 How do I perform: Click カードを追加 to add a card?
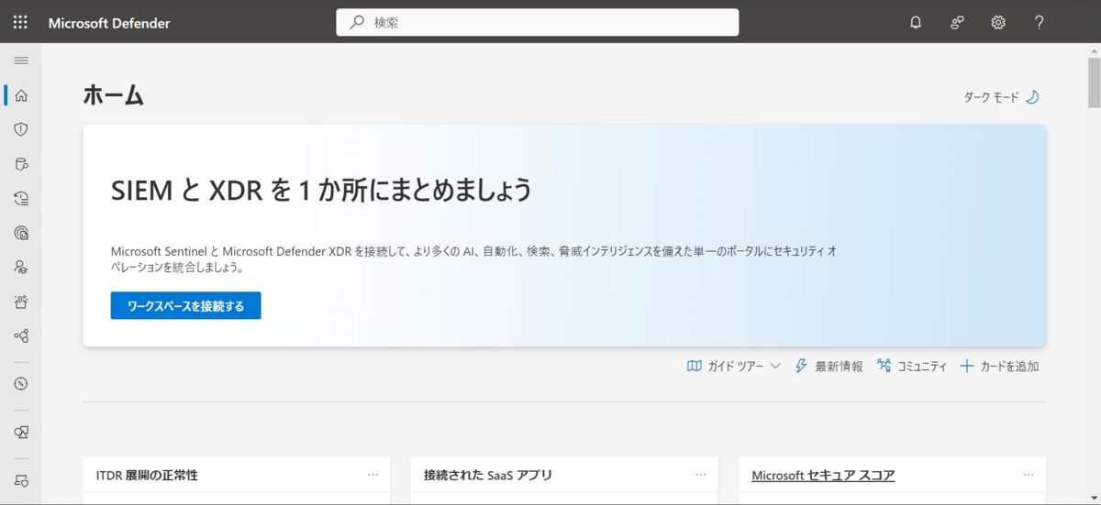(x=999, y=366)
